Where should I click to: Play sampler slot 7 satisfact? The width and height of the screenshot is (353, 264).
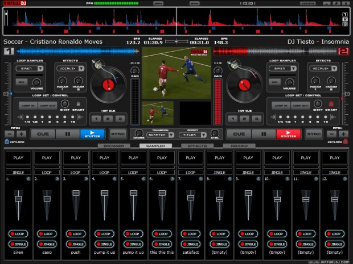191,158
